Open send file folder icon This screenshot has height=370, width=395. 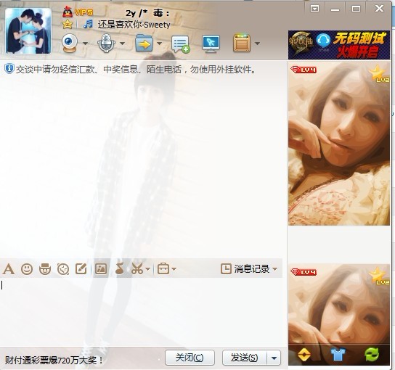[144, 44]
